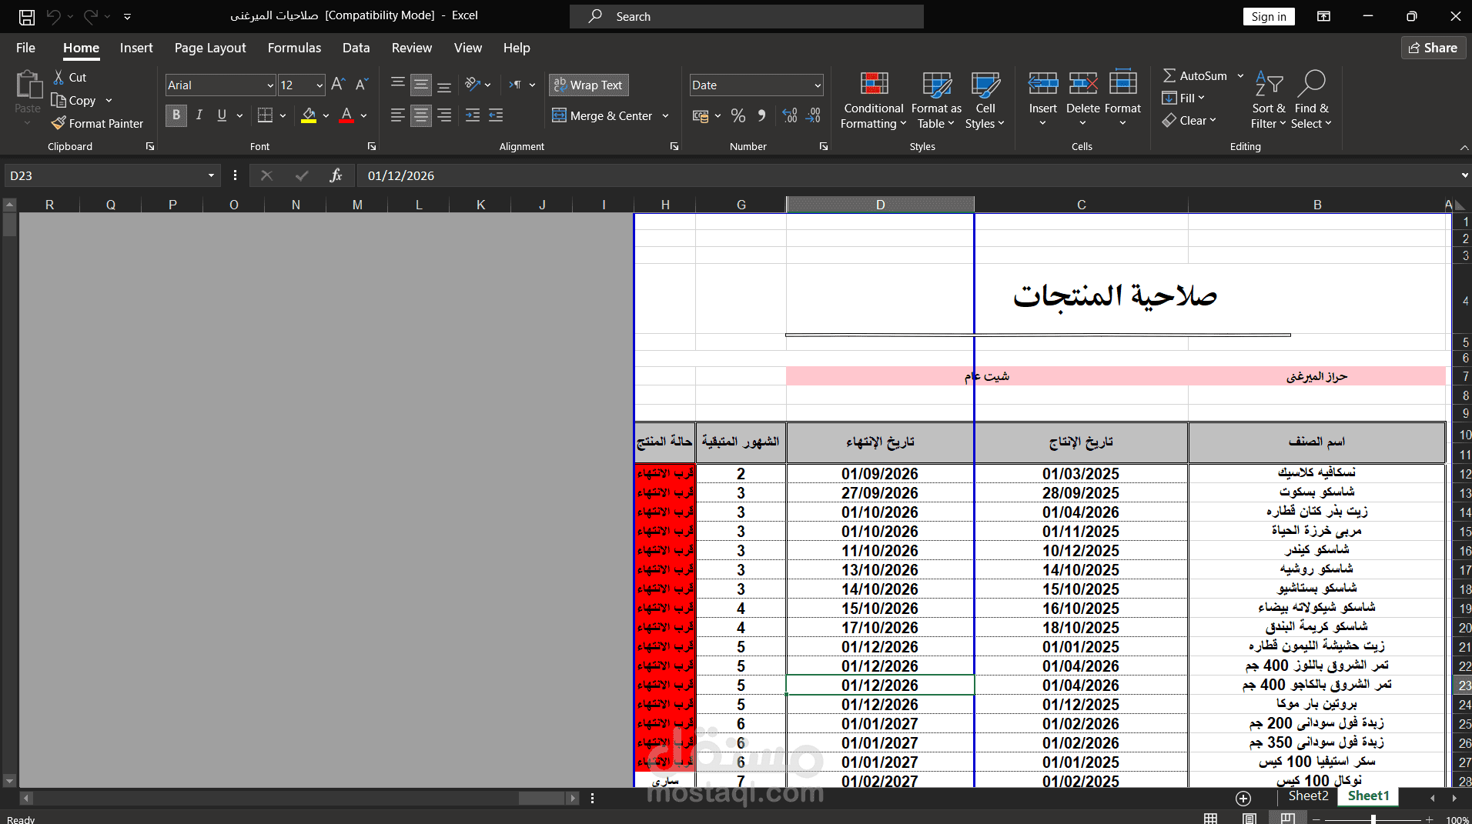Click AutoSum button
1472x824 pixels.
point(1196,75)
